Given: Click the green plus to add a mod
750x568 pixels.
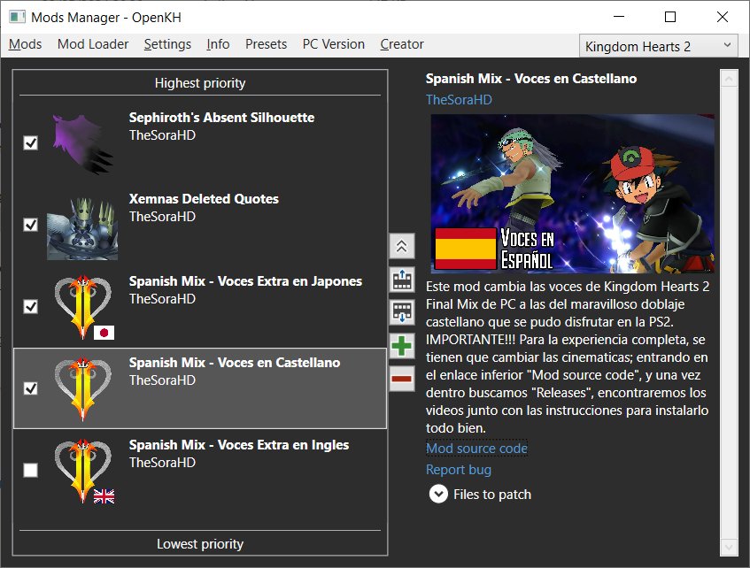Looking at the screenshot, I should (x=402, y=346).
